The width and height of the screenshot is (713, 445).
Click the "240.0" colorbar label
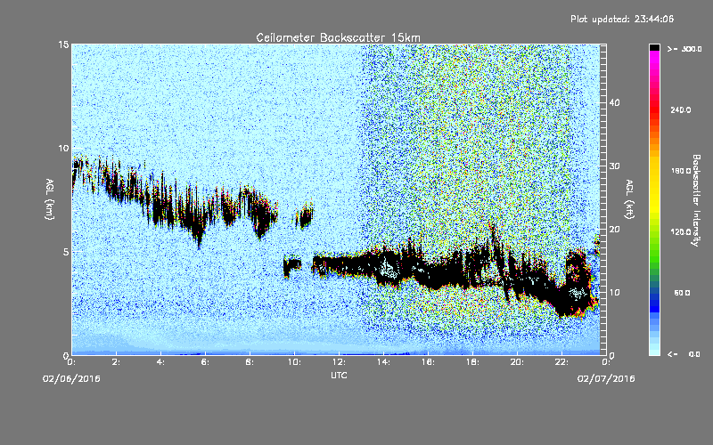(x=680, y=109)
